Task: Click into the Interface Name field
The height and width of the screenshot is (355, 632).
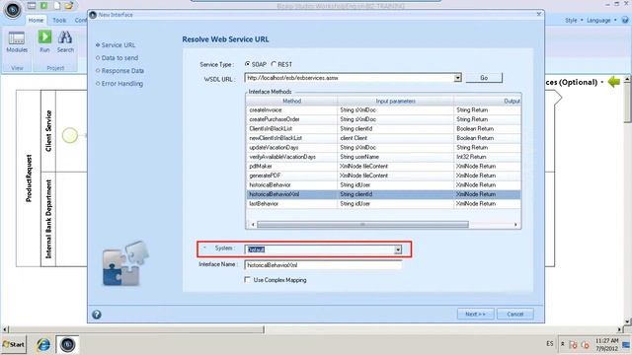Action: click(x=323, y=265)
